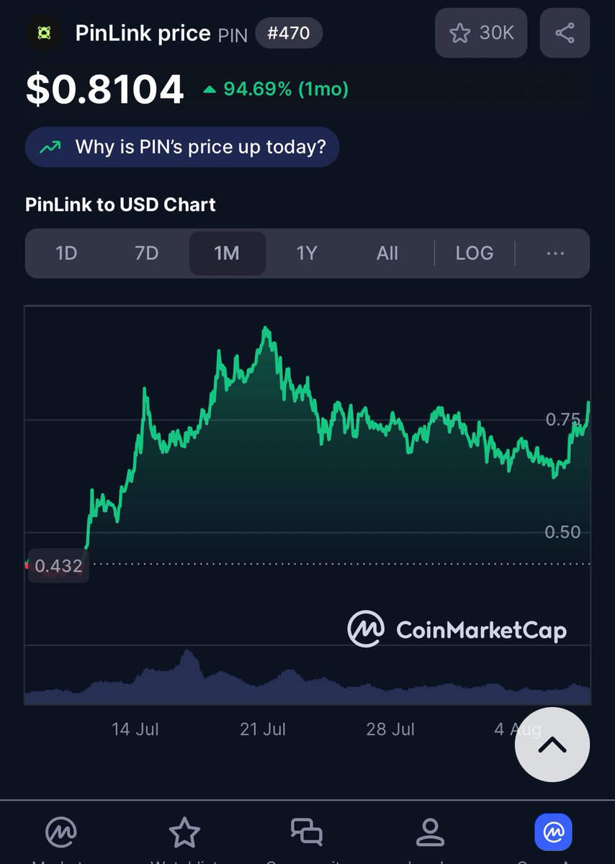
Task: Open 'Why is PIN's price up today?'
Action: point(182,147)
